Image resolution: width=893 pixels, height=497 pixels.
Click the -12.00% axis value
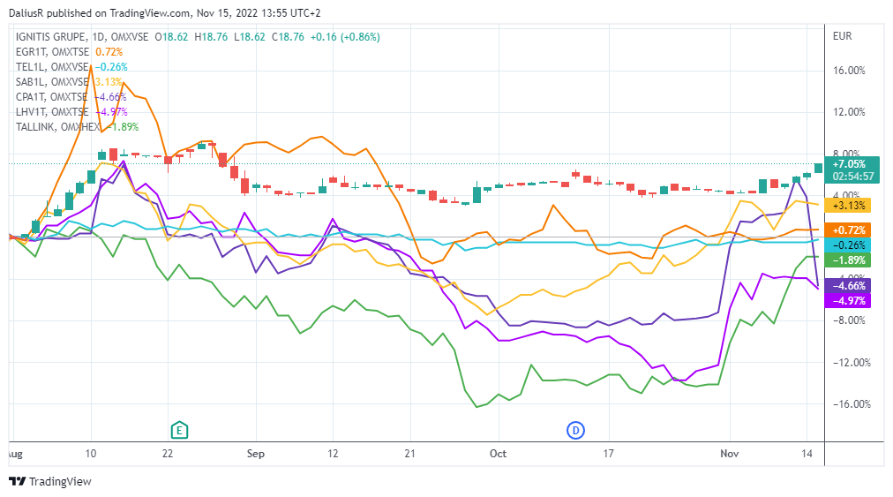pos(852,363)
